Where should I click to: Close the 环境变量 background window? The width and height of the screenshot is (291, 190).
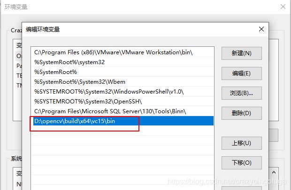283,7
